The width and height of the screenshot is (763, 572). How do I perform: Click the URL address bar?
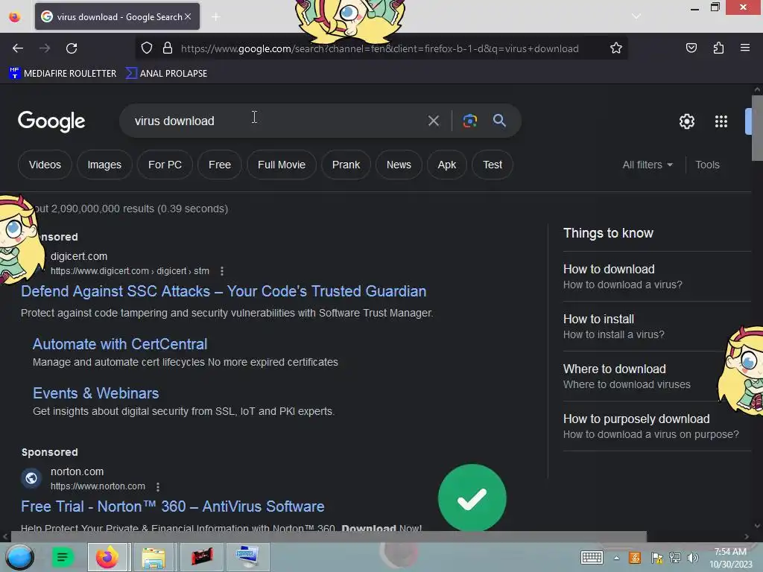379,48
